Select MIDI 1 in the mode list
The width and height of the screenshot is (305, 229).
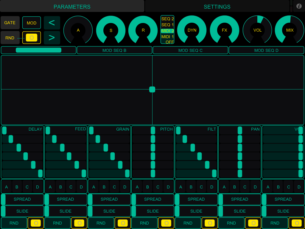(167, 37)
